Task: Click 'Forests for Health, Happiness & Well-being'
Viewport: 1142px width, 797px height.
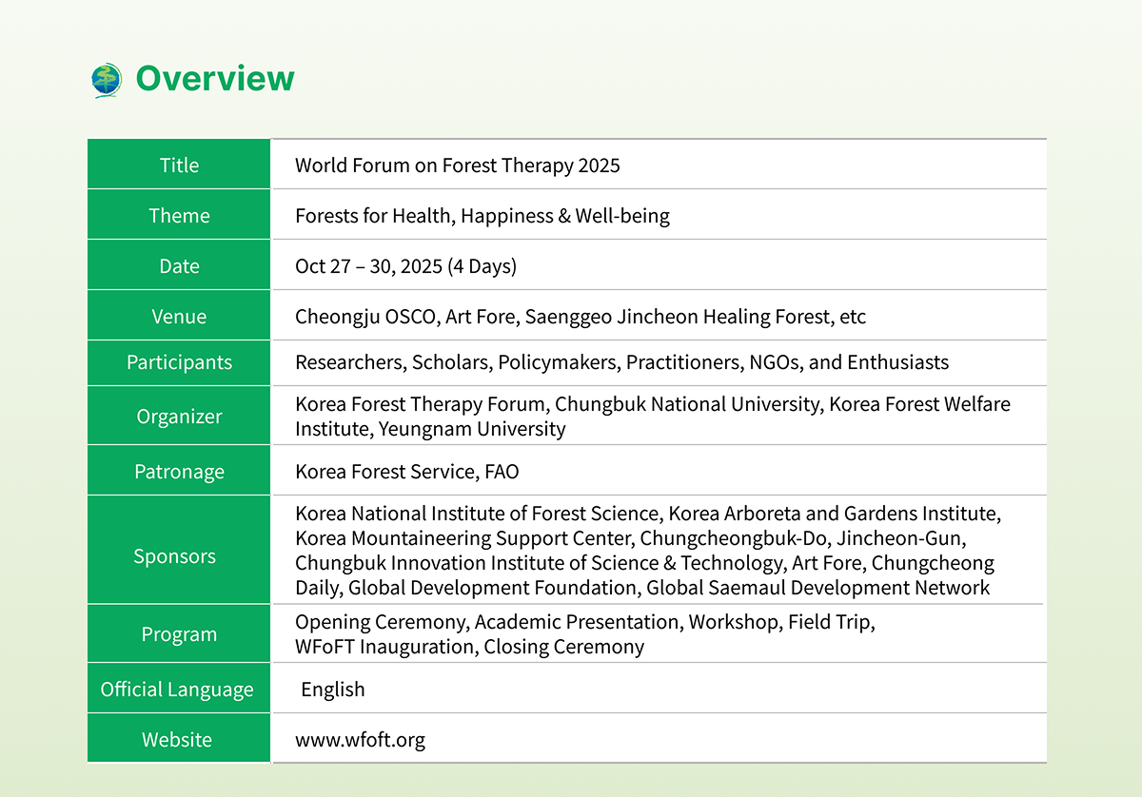Action: coord(482,216)
